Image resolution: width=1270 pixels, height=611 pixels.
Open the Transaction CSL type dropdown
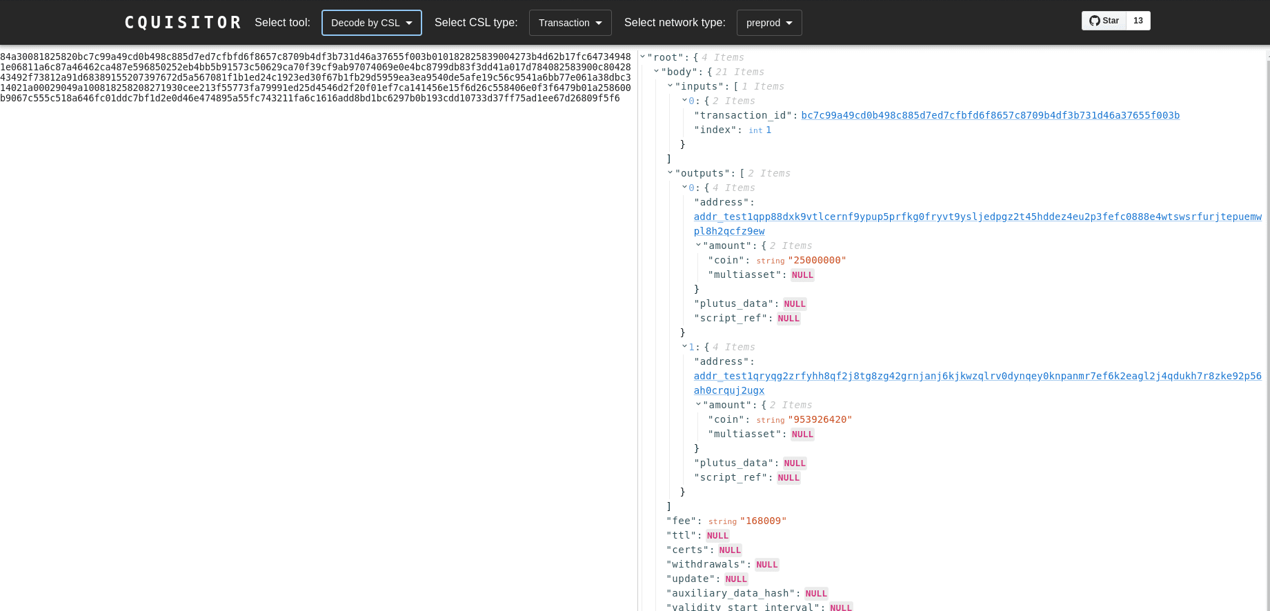pyautogui.click(x=570, y=23)
